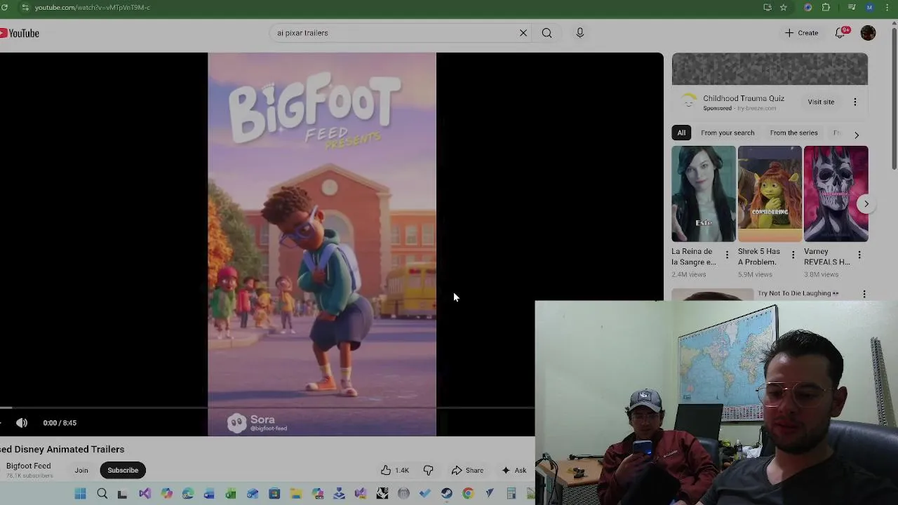
Task: Click the magnifier search button
Action: coord(547,33)
